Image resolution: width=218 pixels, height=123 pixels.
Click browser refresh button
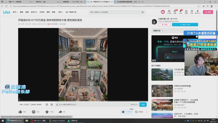pos(6,6)
